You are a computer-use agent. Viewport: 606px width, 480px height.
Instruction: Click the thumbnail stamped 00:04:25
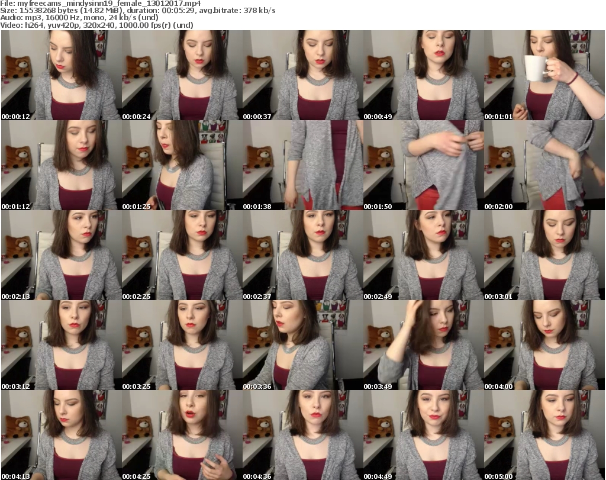click(x=182, y=435)
